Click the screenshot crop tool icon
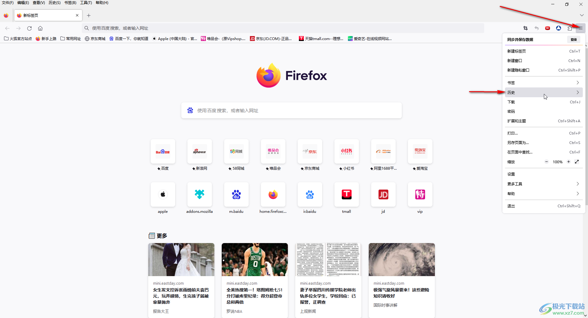Screen dimensions: 588x318 tap(526, 28)
